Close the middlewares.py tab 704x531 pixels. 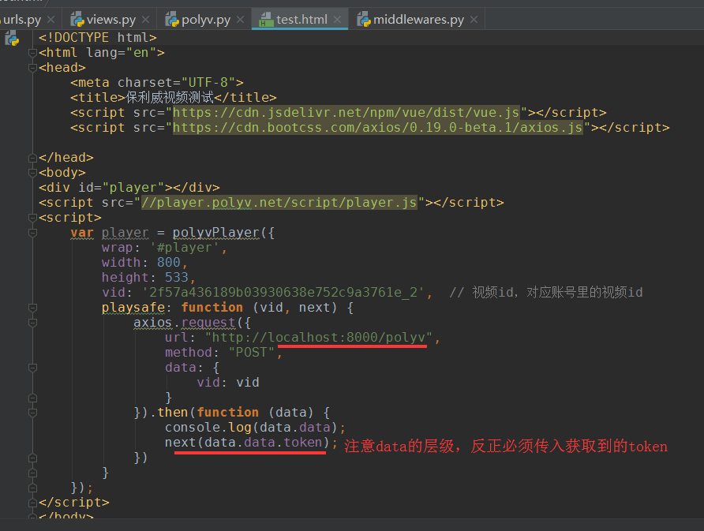(x=474, y=20)
